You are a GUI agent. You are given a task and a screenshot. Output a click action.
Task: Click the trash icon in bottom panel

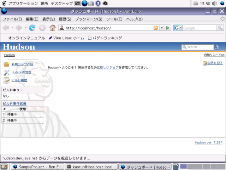tap(176, 166)
